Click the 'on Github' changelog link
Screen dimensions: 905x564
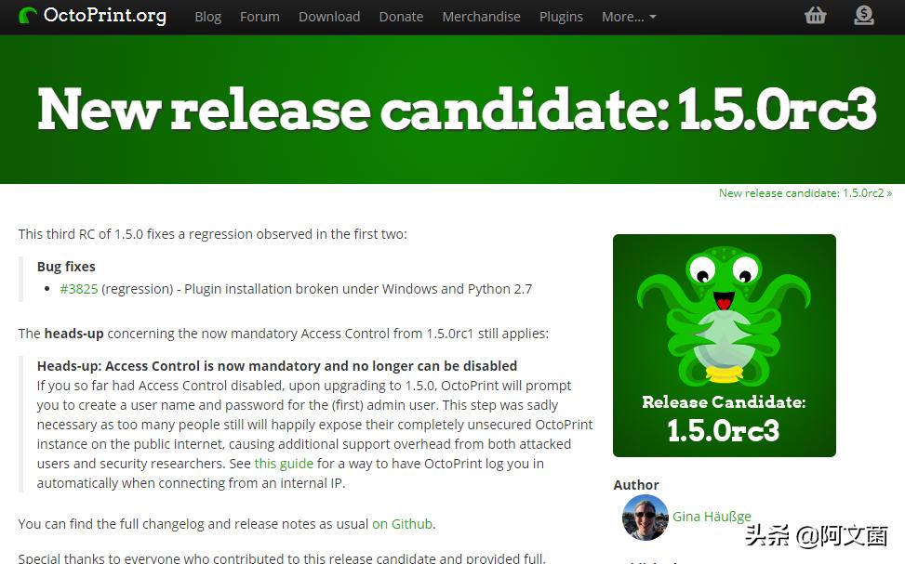tap(403, 524)
